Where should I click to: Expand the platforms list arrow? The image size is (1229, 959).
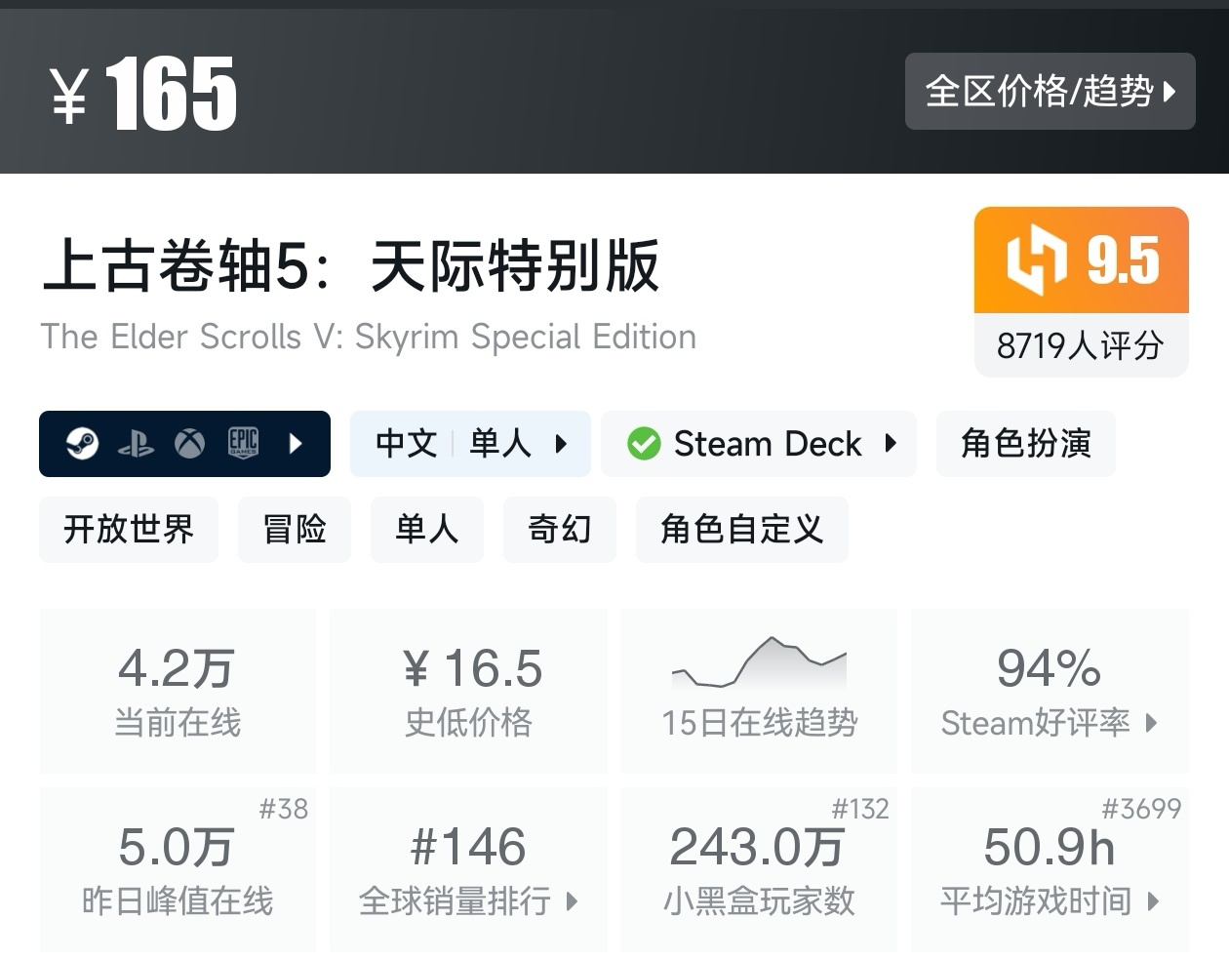tap(297, 444)
